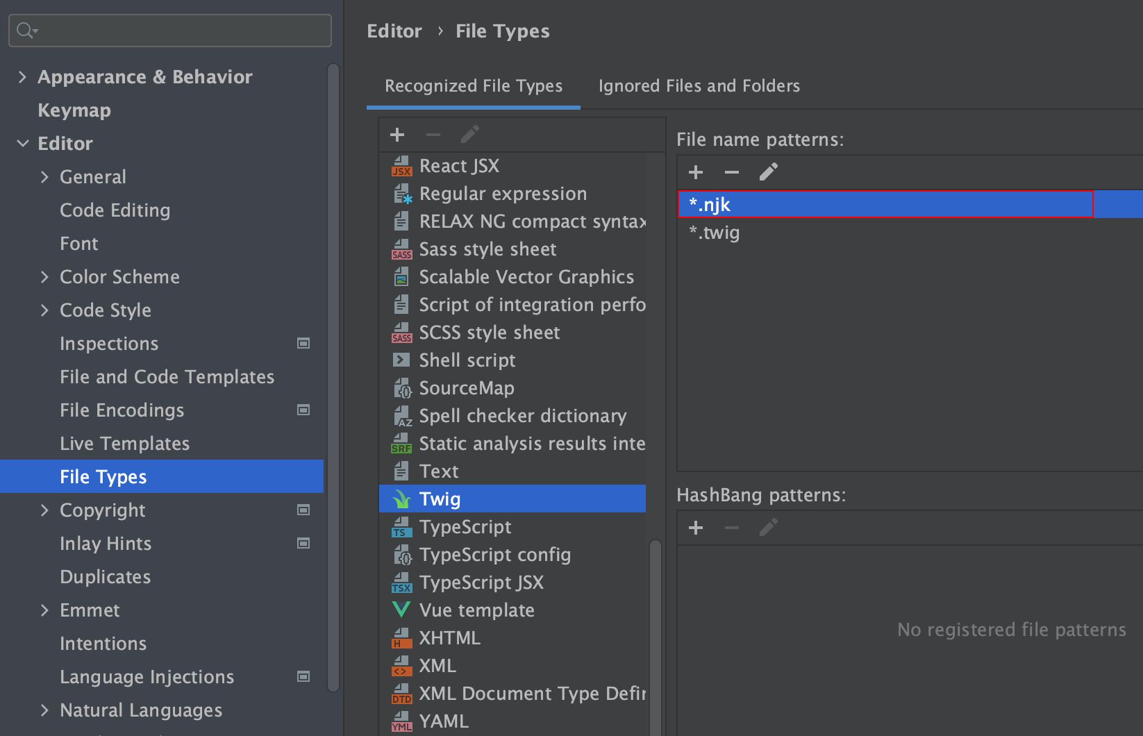Click the XML DTD file icon
This screenshot has width=1143, height=736.
(x=401, y=694)
